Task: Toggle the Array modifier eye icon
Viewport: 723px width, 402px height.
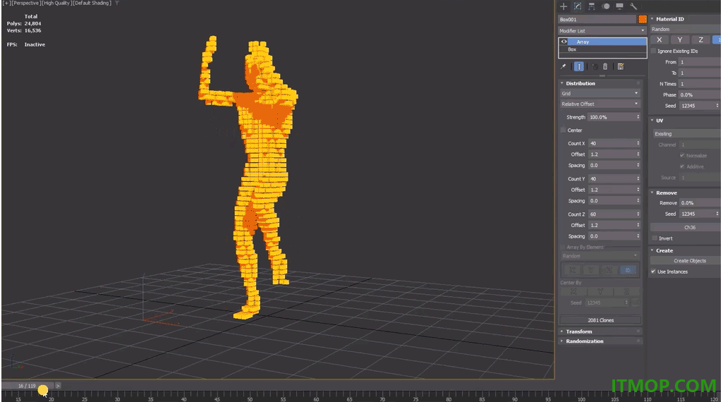Action: 564,42
